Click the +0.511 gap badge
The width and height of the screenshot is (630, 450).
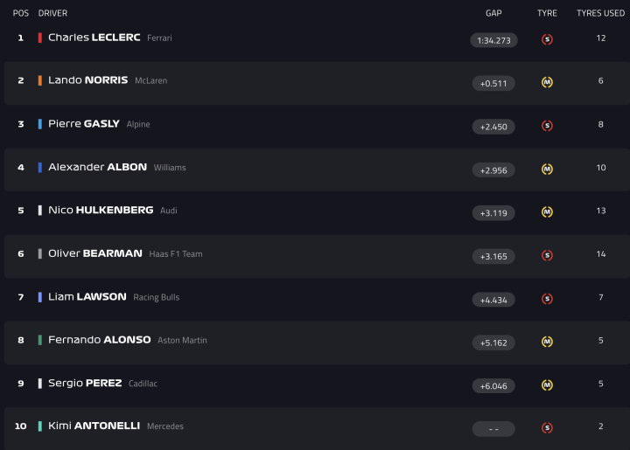coord(493,83)
